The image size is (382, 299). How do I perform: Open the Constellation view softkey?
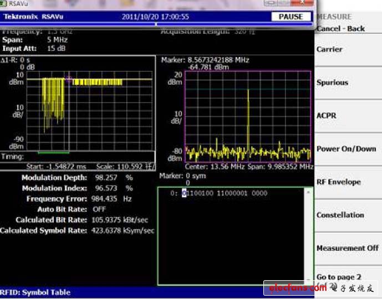340,215
